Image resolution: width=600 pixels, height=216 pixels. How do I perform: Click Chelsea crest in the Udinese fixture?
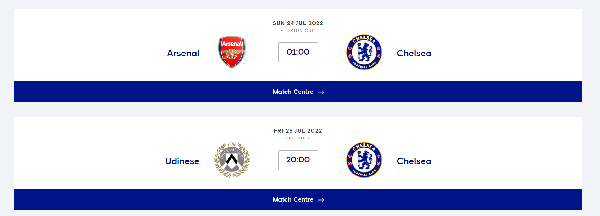[x=364, y=160]
